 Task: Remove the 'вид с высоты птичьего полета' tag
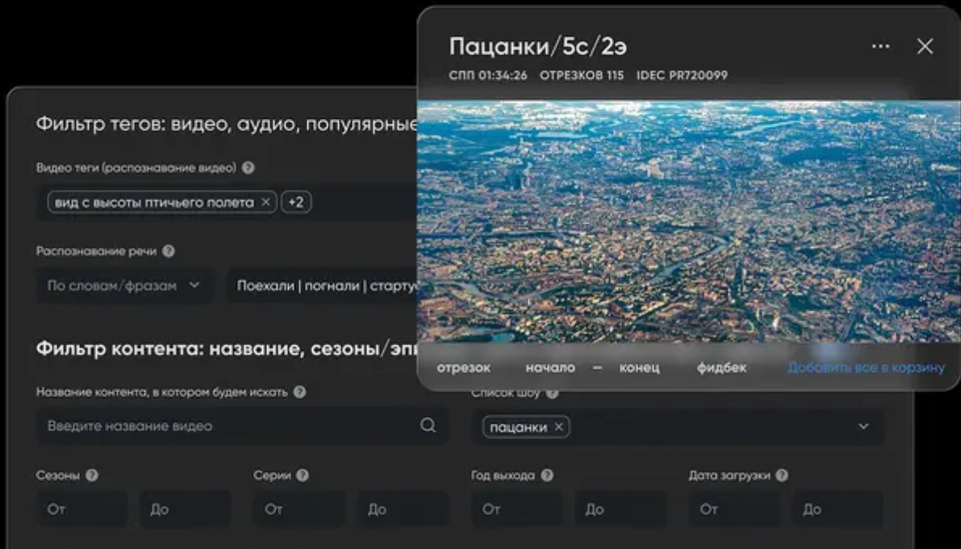coord(265,202)
